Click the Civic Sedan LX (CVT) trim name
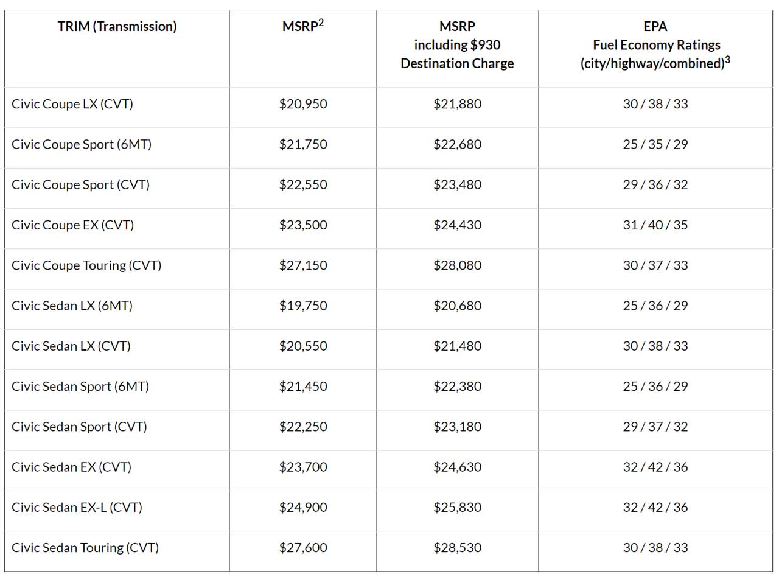This screenshot has height=574, width=779. point(71,346)
